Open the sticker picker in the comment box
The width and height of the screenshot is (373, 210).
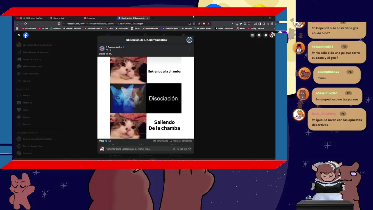pos(189,149)
